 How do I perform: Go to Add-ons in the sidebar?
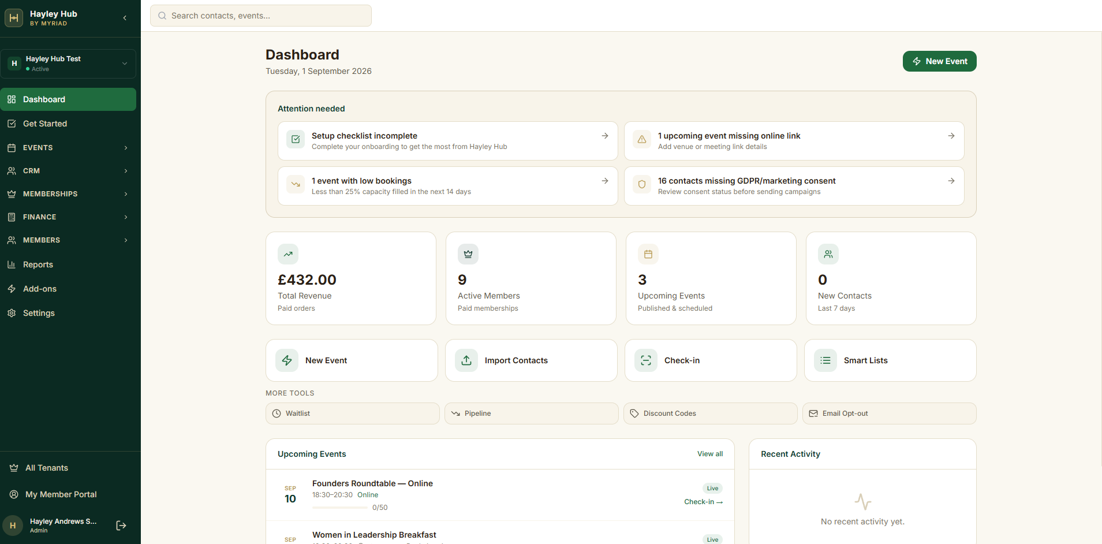pos(68,289)
